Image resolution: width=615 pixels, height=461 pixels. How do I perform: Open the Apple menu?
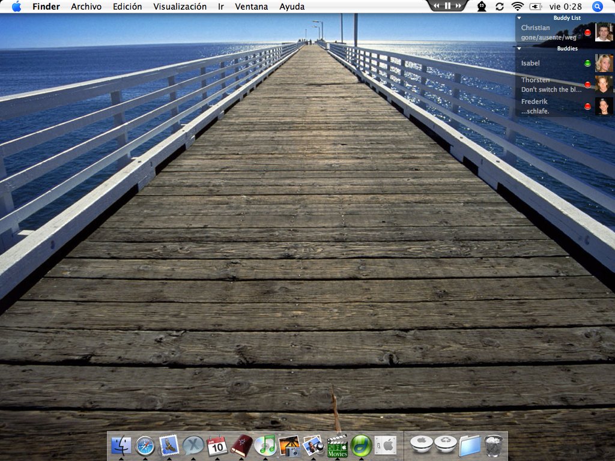click(x=16, y=6)
